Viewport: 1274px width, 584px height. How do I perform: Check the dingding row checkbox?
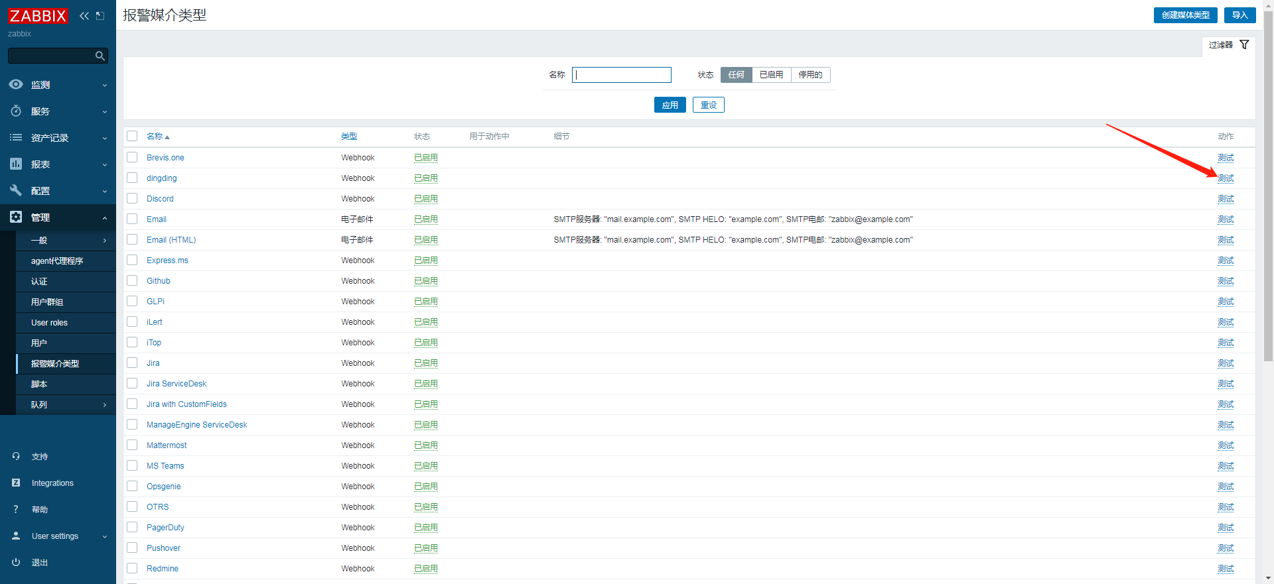pos(132,178)
